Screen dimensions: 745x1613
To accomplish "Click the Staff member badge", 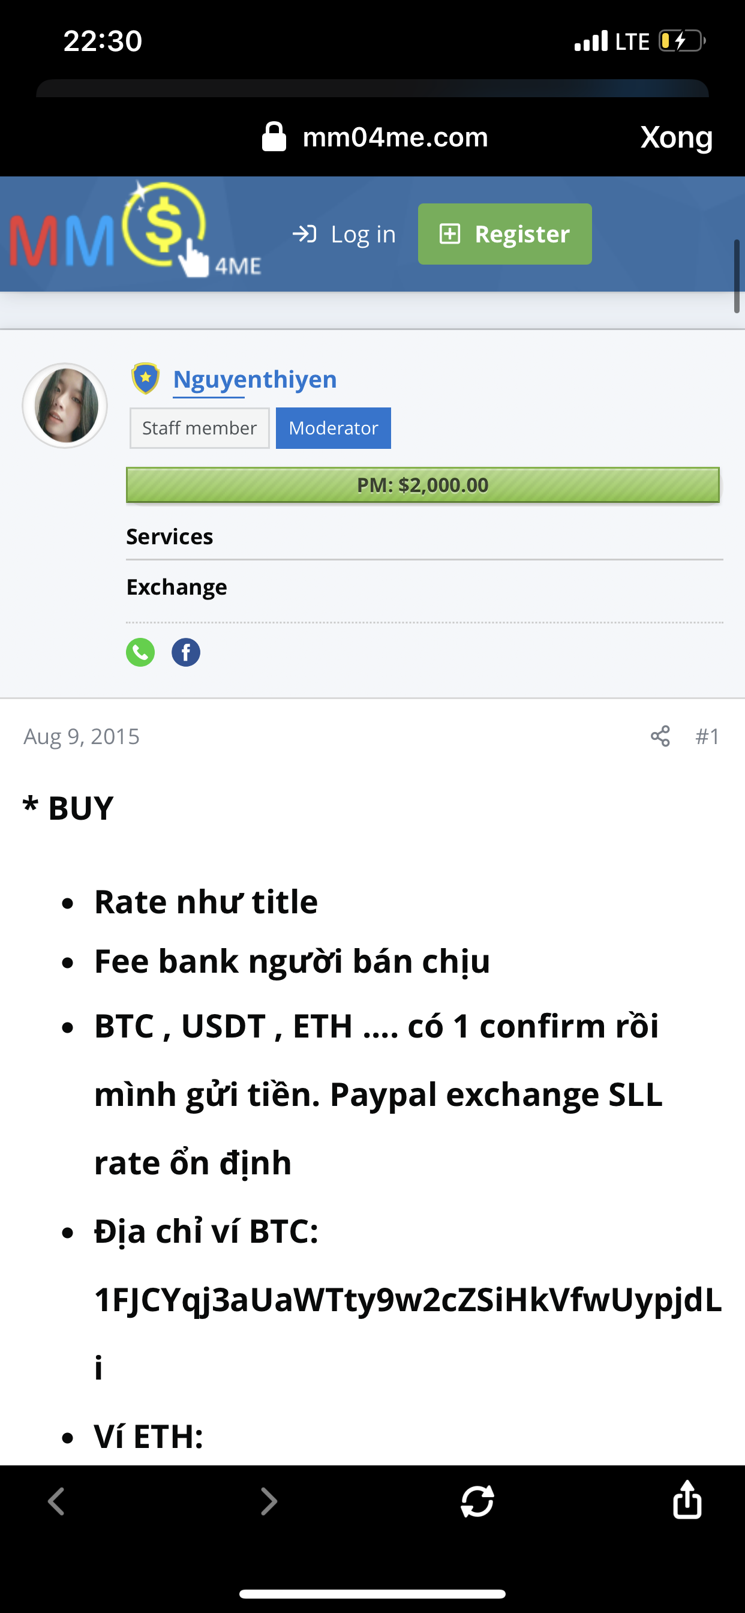I will coord(199,428).
